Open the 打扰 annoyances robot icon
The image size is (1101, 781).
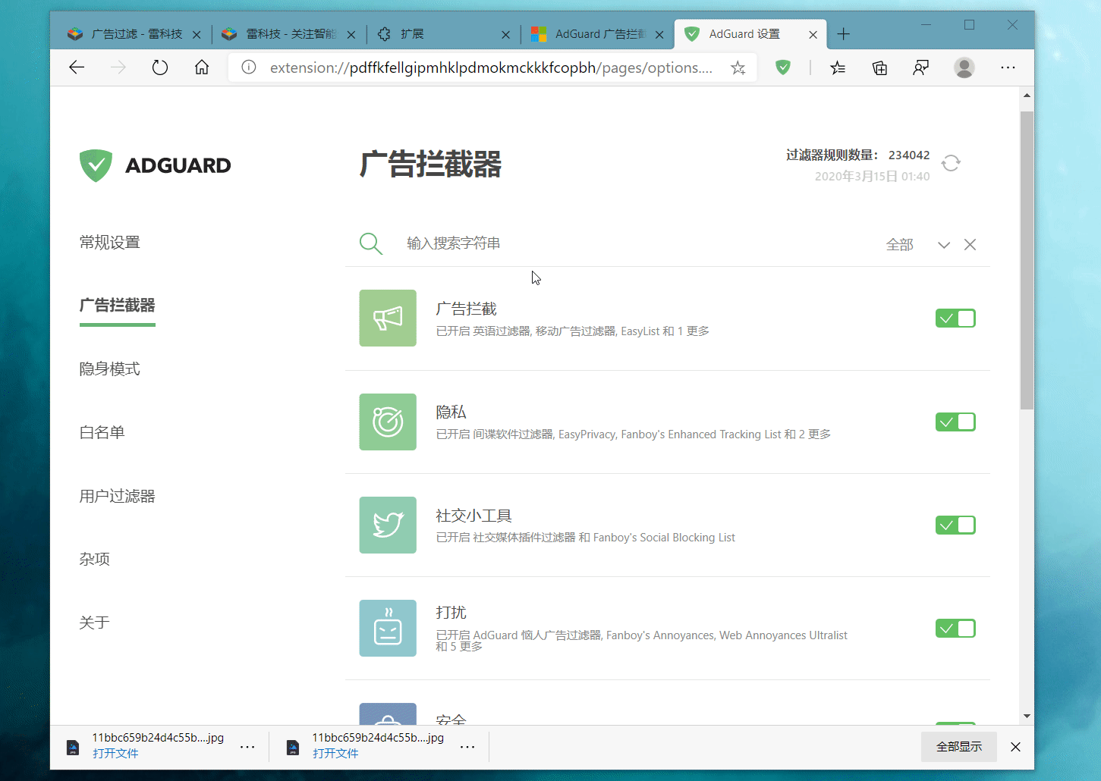pyautogui.click(x=388, y=628)
